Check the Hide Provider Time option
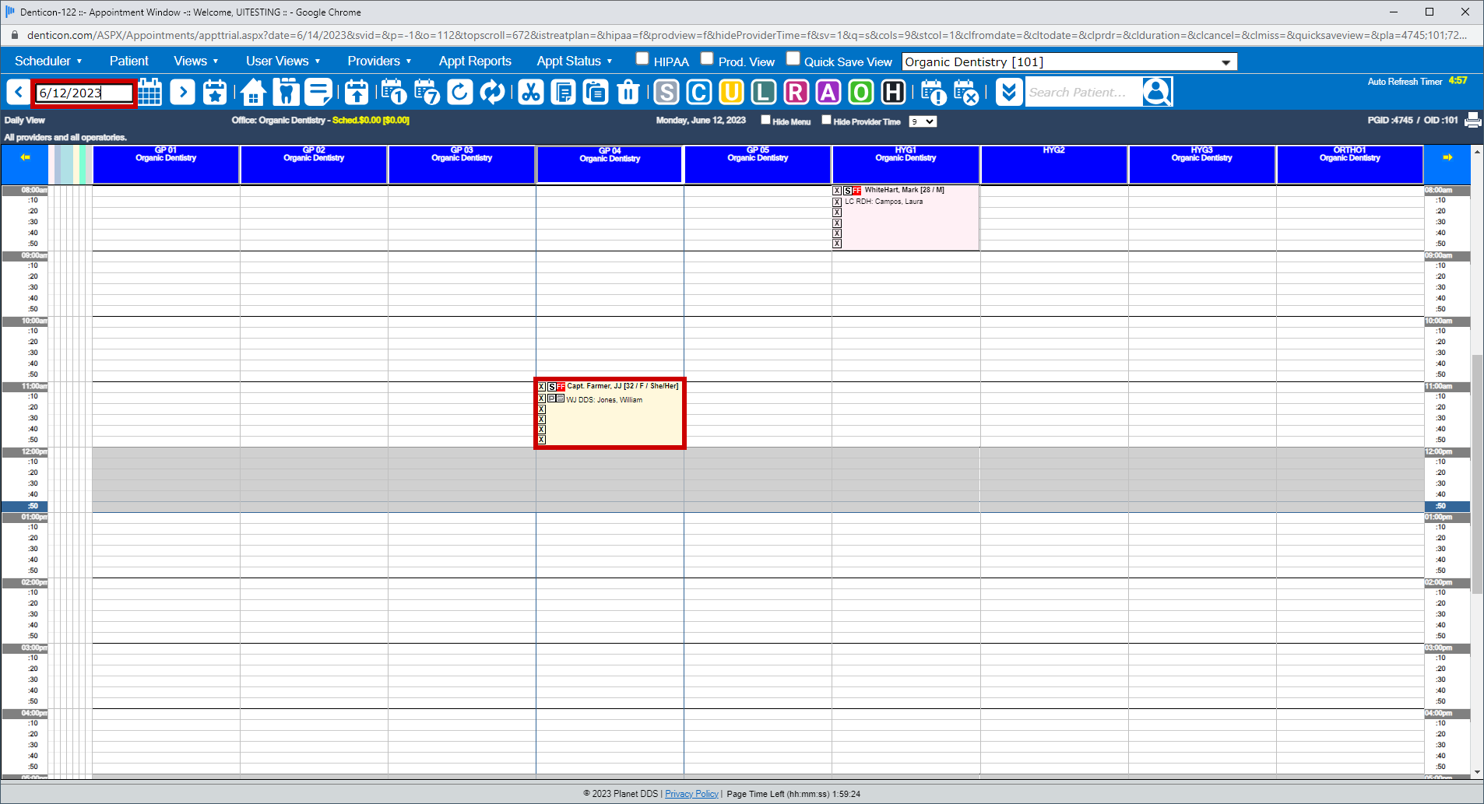Viewport: 1484px width, 804px height. [x=827, y=120]
